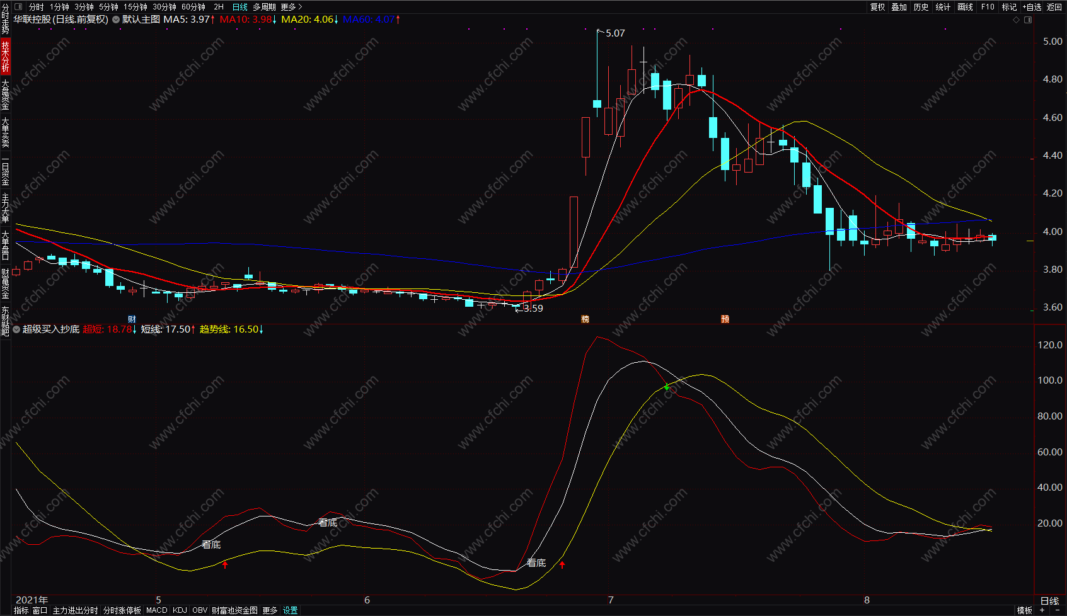Click the 叠加 overlay button
This screenshot has height=616, width=1067.
point(899,7)
